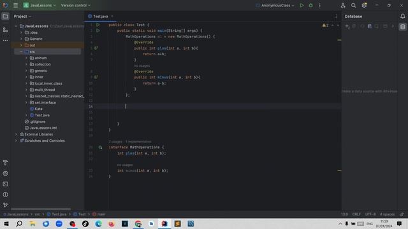The width and height of the screenshot is (408, 229).
Task: Expand the out folder
Action: (x=21, y=45)
